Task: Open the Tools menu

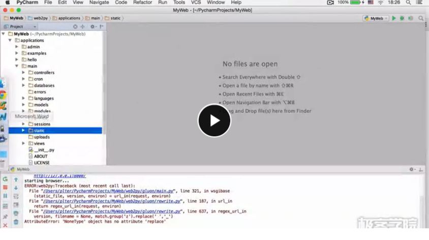Action: 179,3
